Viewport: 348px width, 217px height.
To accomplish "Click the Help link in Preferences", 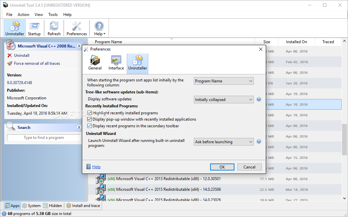I will pos(96,167).
